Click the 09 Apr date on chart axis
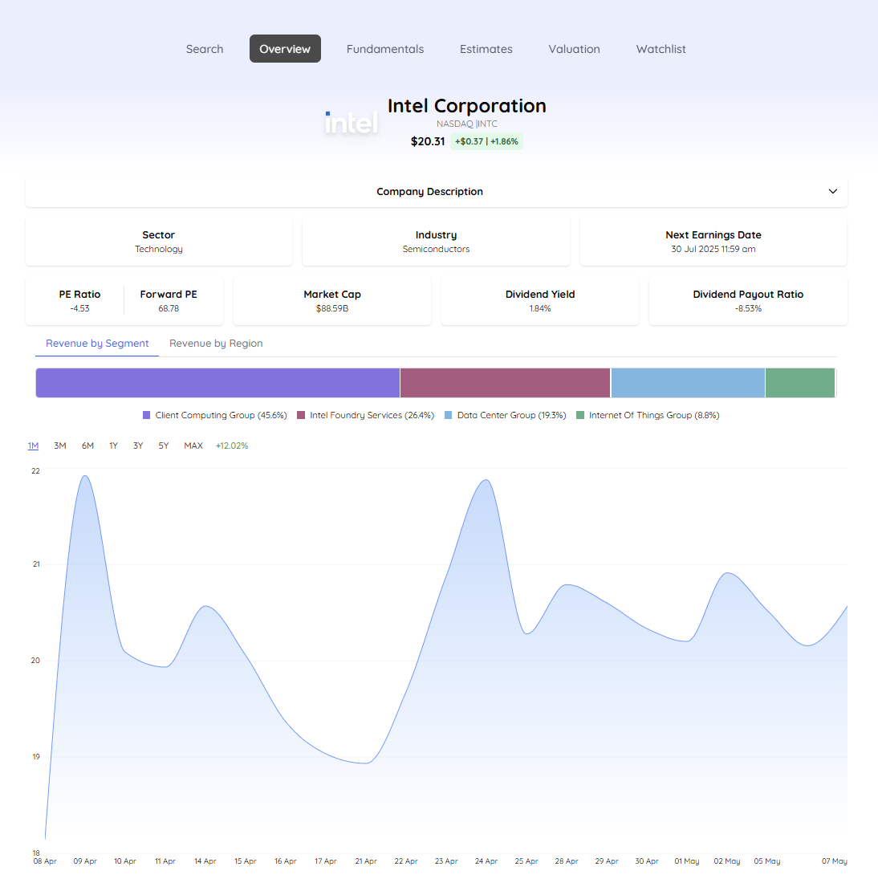878x879 pixels. [x=85, y=861]
